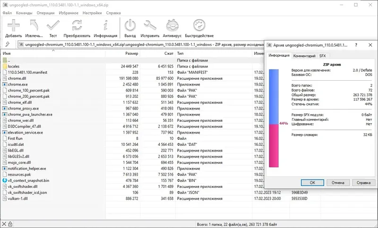The width and height of the screenshot is (378, 228).
Task: Click the Справка button in dialog
Action: click(x=363, y=183)
